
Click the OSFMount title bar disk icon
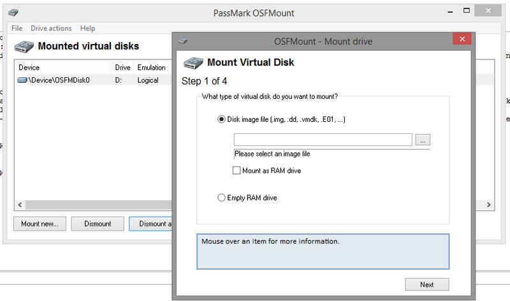tap(14, 13)
